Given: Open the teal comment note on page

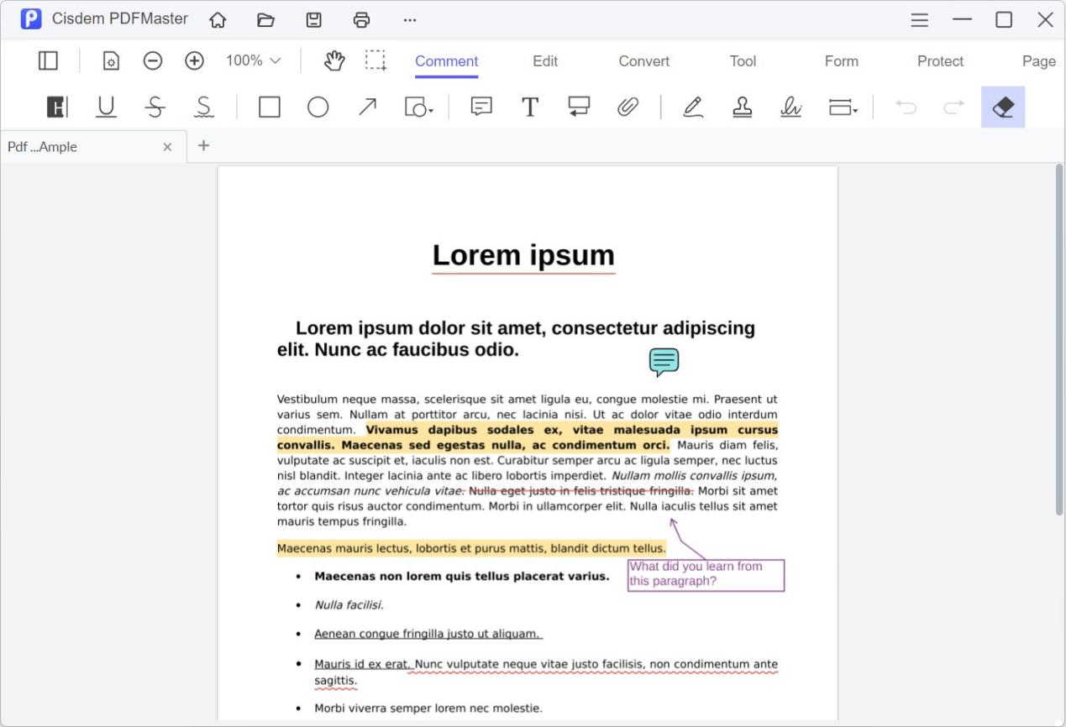Looking at the screenshot, I should 664,363.
